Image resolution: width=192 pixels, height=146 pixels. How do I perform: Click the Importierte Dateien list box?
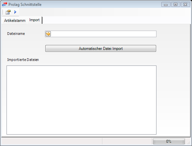(81, 100)
